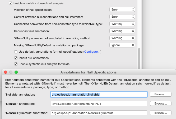Close the Annotations for Null Specifications dialog
Image resolution: width=176 pixels, height=119 pixels.
click(x=6, y=72)
